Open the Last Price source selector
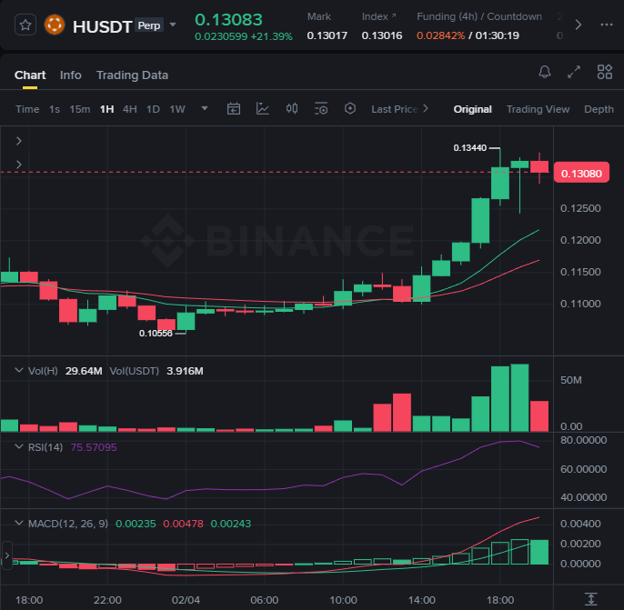This screenshot has width=624, height=610. (400, 109)
